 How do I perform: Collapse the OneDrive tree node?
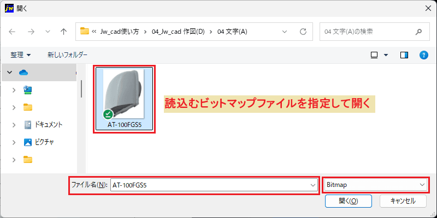click(10, 72)
